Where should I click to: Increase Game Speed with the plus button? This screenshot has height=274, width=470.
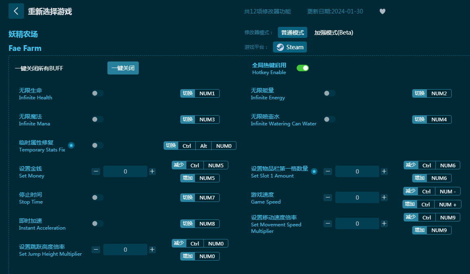(x=384, y=197)
